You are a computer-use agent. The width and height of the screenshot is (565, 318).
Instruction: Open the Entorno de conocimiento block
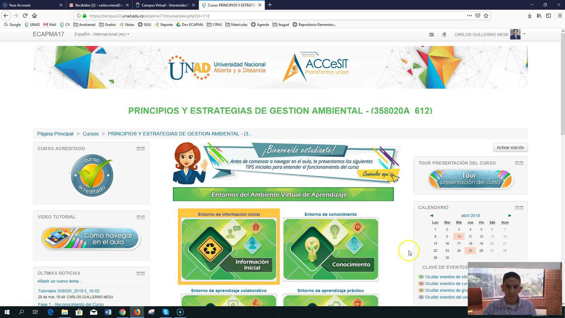tap(330, 249)
